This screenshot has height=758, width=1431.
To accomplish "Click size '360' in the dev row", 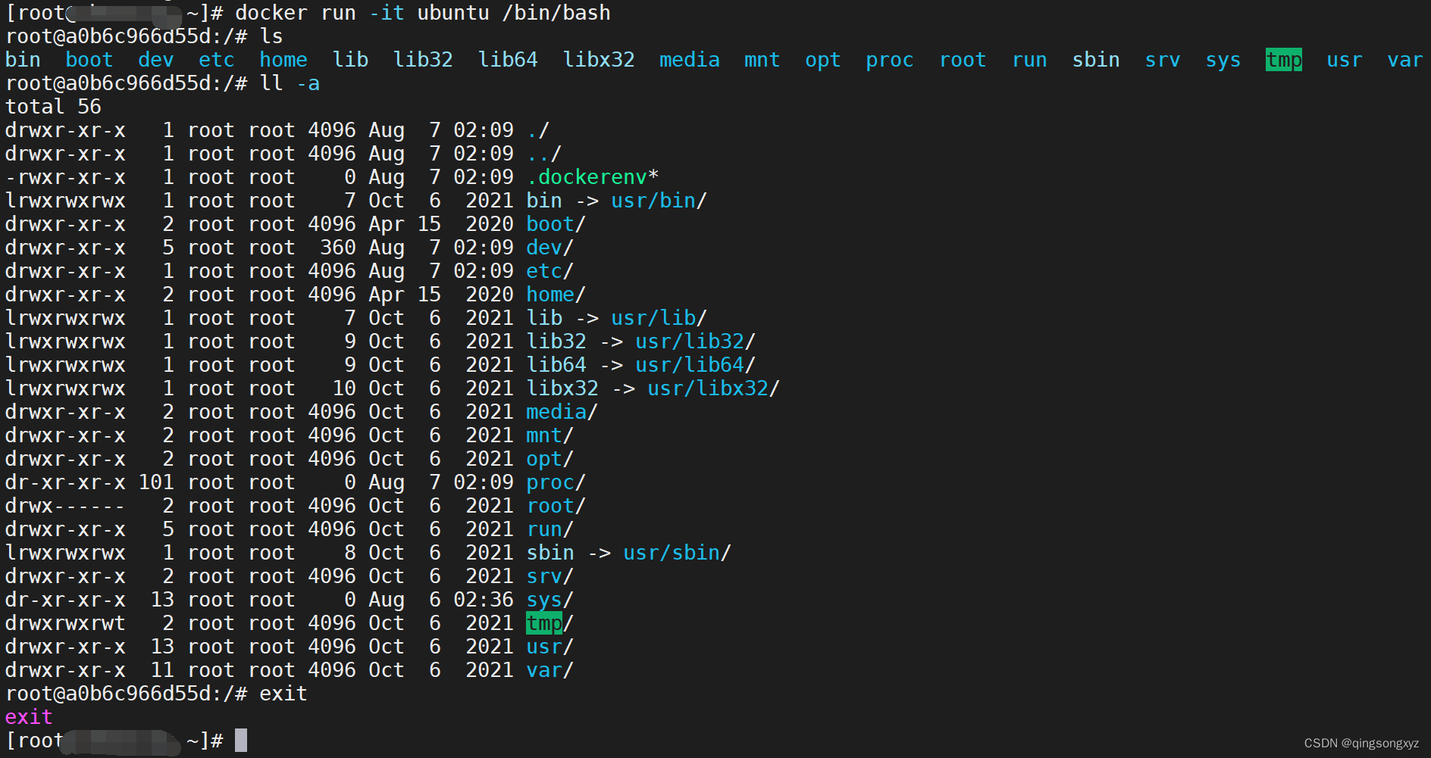I will tap(338, 248).
